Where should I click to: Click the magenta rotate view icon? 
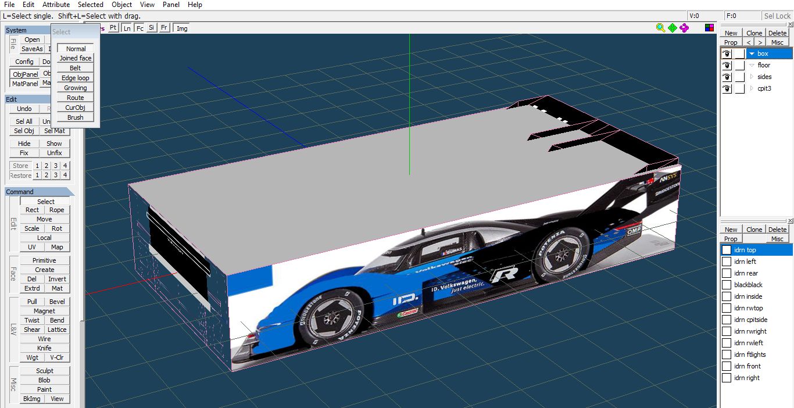(x=684, y=28)
